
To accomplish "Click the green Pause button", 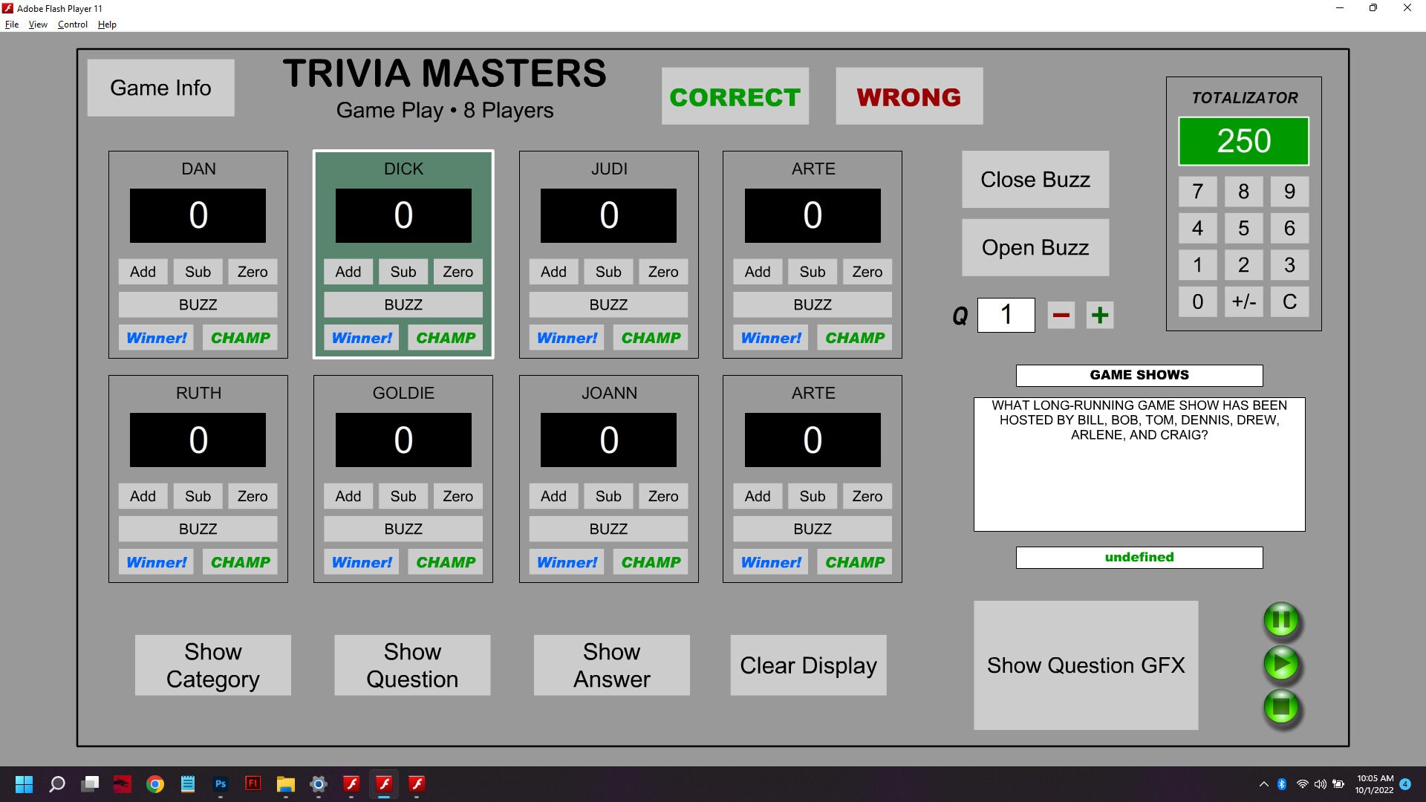I will click(x=1280, y=620).
